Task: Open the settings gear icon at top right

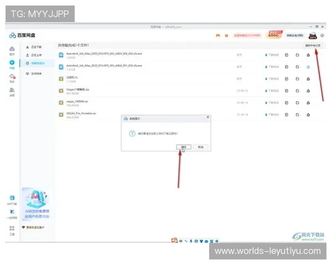Action: [322, 35]
